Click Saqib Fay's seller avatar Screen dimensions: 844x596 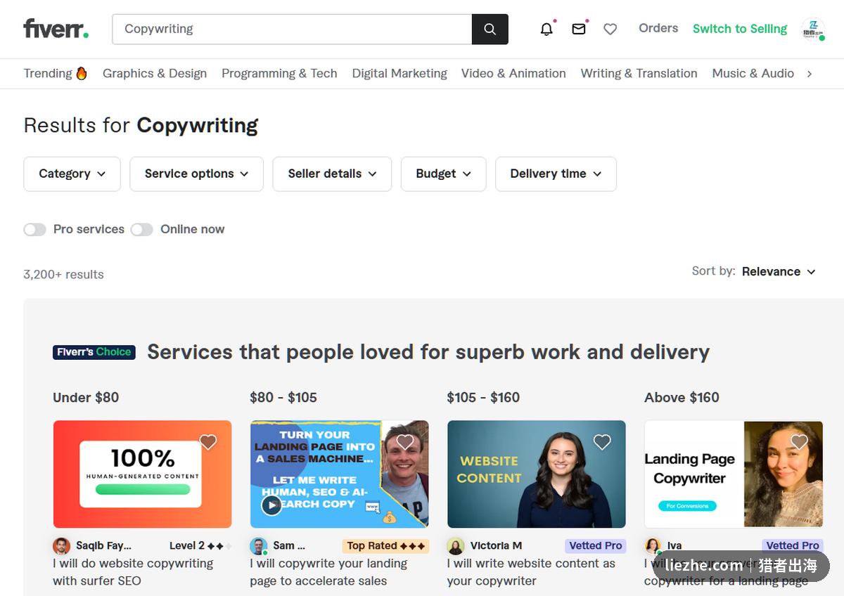62,546
